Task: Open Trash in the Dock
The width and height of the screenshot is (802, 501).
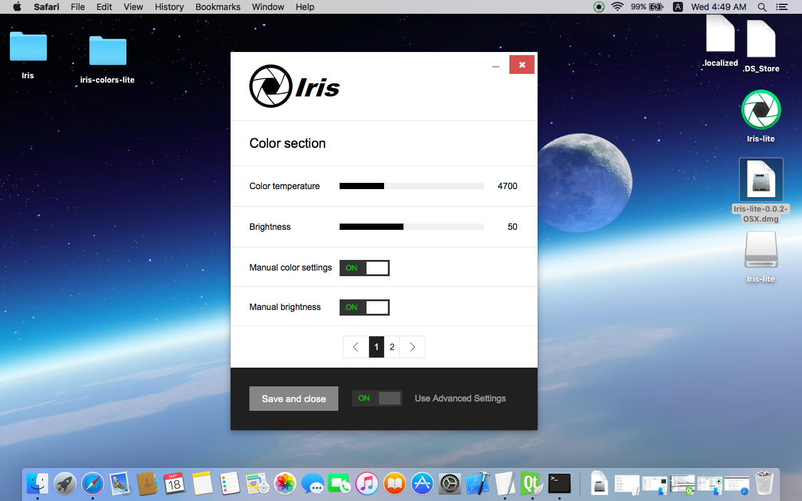Action: (x=764, y=483)
